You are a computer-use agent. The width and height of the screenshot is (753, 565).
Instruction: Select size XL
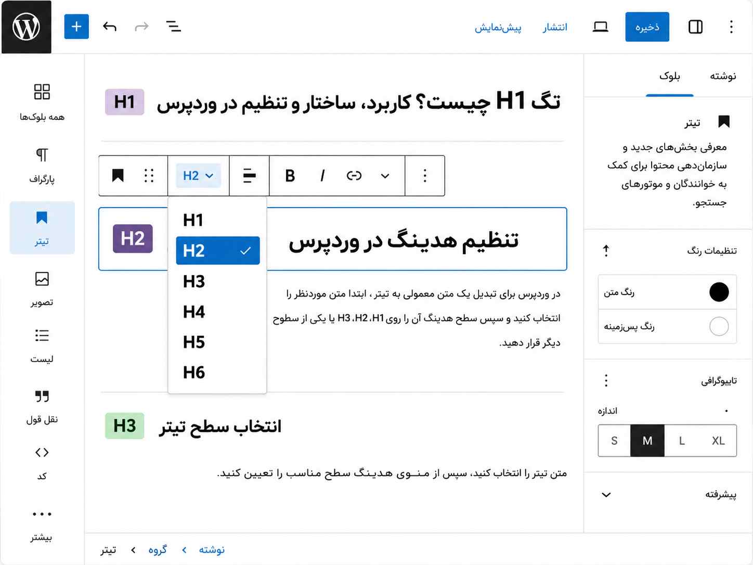(x=718, y=441)
